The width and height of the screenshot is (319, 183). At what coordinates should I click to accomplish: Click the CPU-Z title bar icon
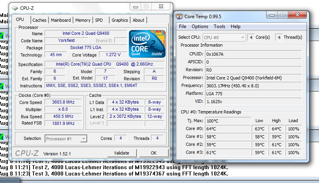click(x=15, y=8)
